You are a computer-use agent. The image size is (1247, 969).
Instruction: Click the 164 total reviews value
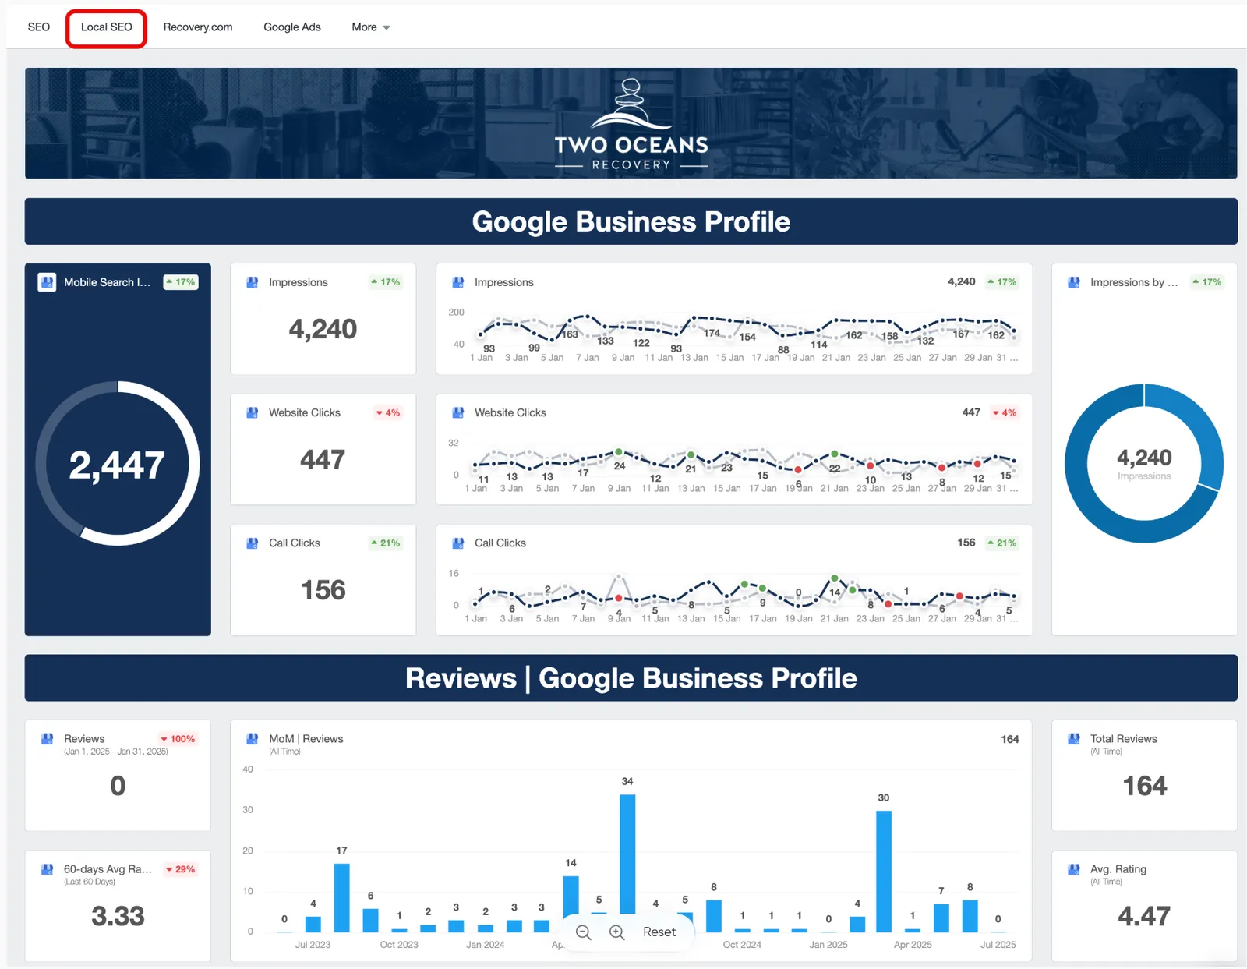click(x=1144, y=786)
